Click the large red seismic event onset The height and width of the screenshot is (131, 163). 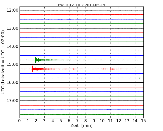click(33, 69)
